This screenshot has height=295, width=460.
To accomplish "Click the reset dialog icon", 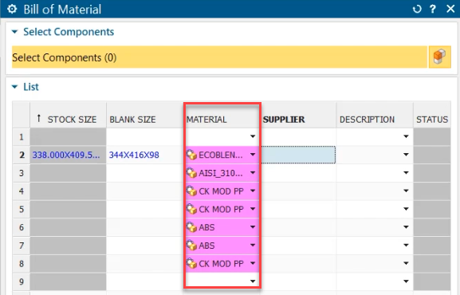I will (x=417, y=9).
